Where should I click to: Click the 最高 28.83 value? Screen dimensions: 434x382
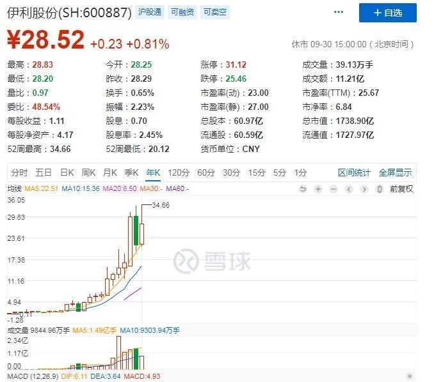point(43,65)
